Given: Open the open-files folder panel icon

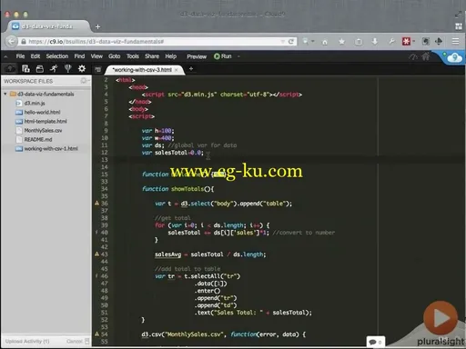Looking at the screenshot, I should click(x=40, y=69).
